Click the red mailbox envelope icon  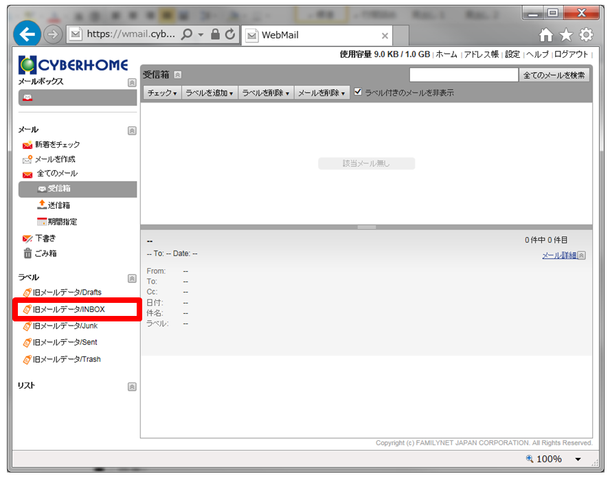27,98
